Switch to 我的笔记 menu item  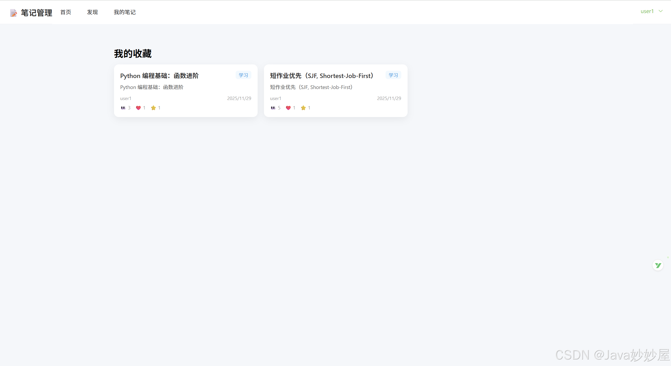(125, 12)
